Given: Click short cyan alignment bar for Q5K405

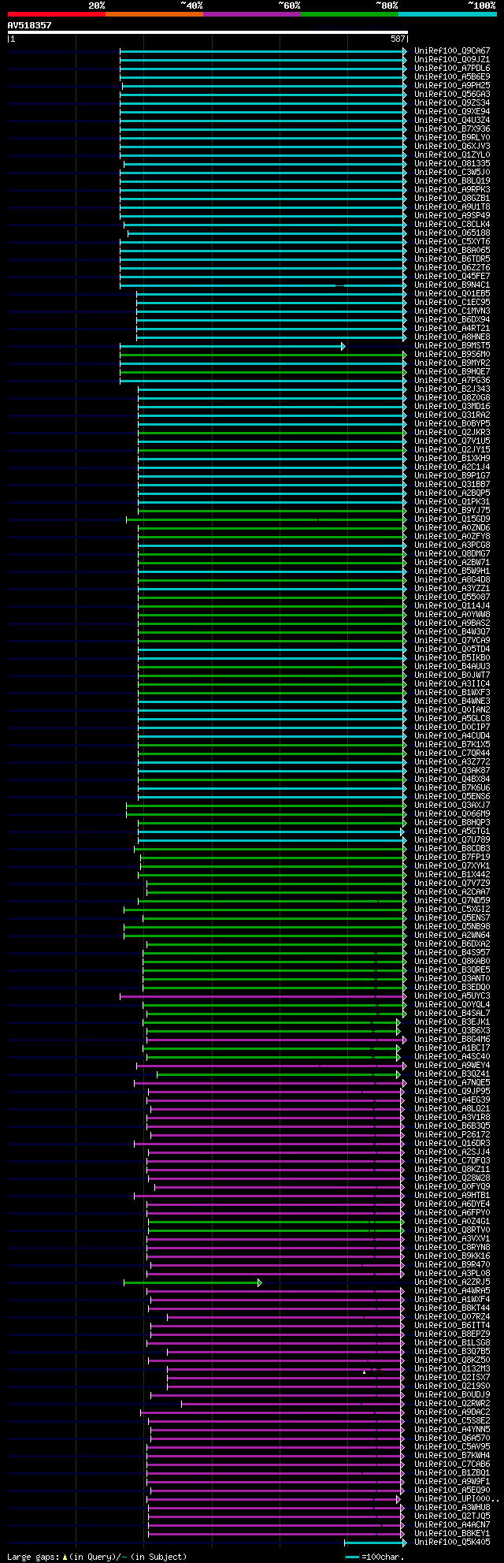Looking at the screenshot, I should coord(375,1543).
